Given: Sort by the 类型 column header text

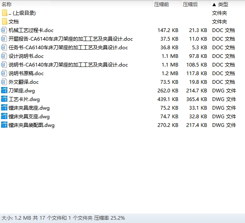Looking at the screenshot, I should pyautogui.click(x=223, y=5).
